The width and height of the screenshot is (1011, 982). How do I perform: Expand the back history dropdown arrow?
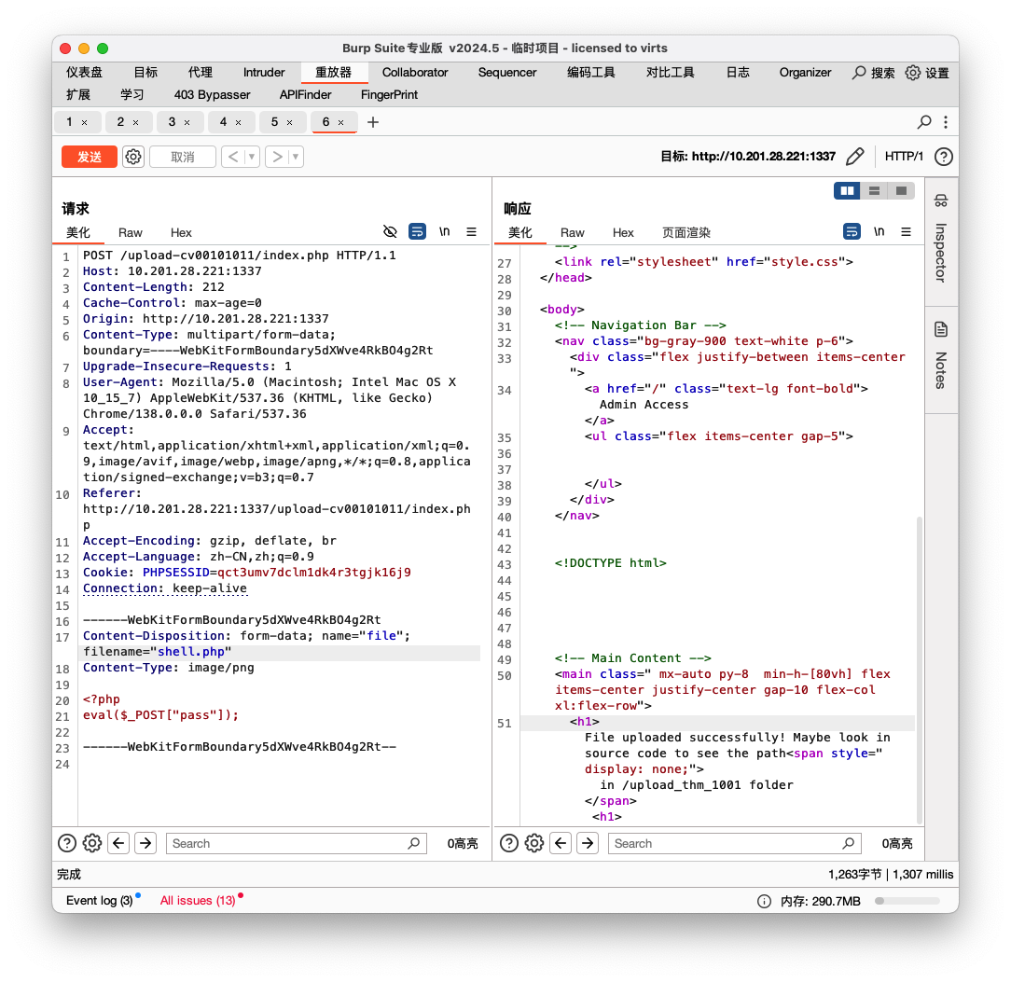(x=252, y=157)
